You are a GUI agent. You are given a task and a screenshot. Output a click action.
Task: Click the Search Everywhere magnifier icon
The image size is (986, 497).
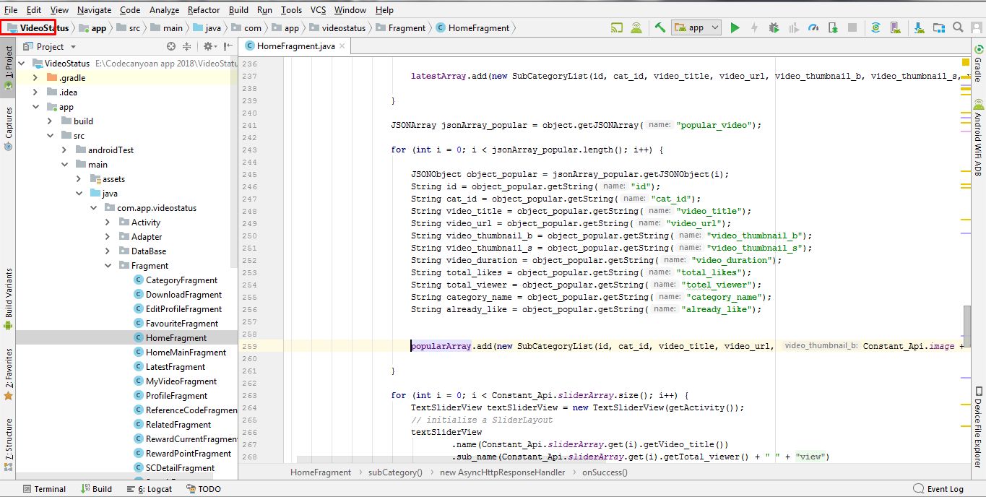[x=958, y=28]
